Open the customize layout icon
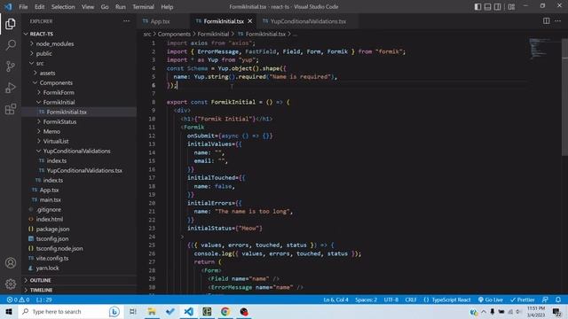Viewport: 568px width, 319px height. pos(511,7)
